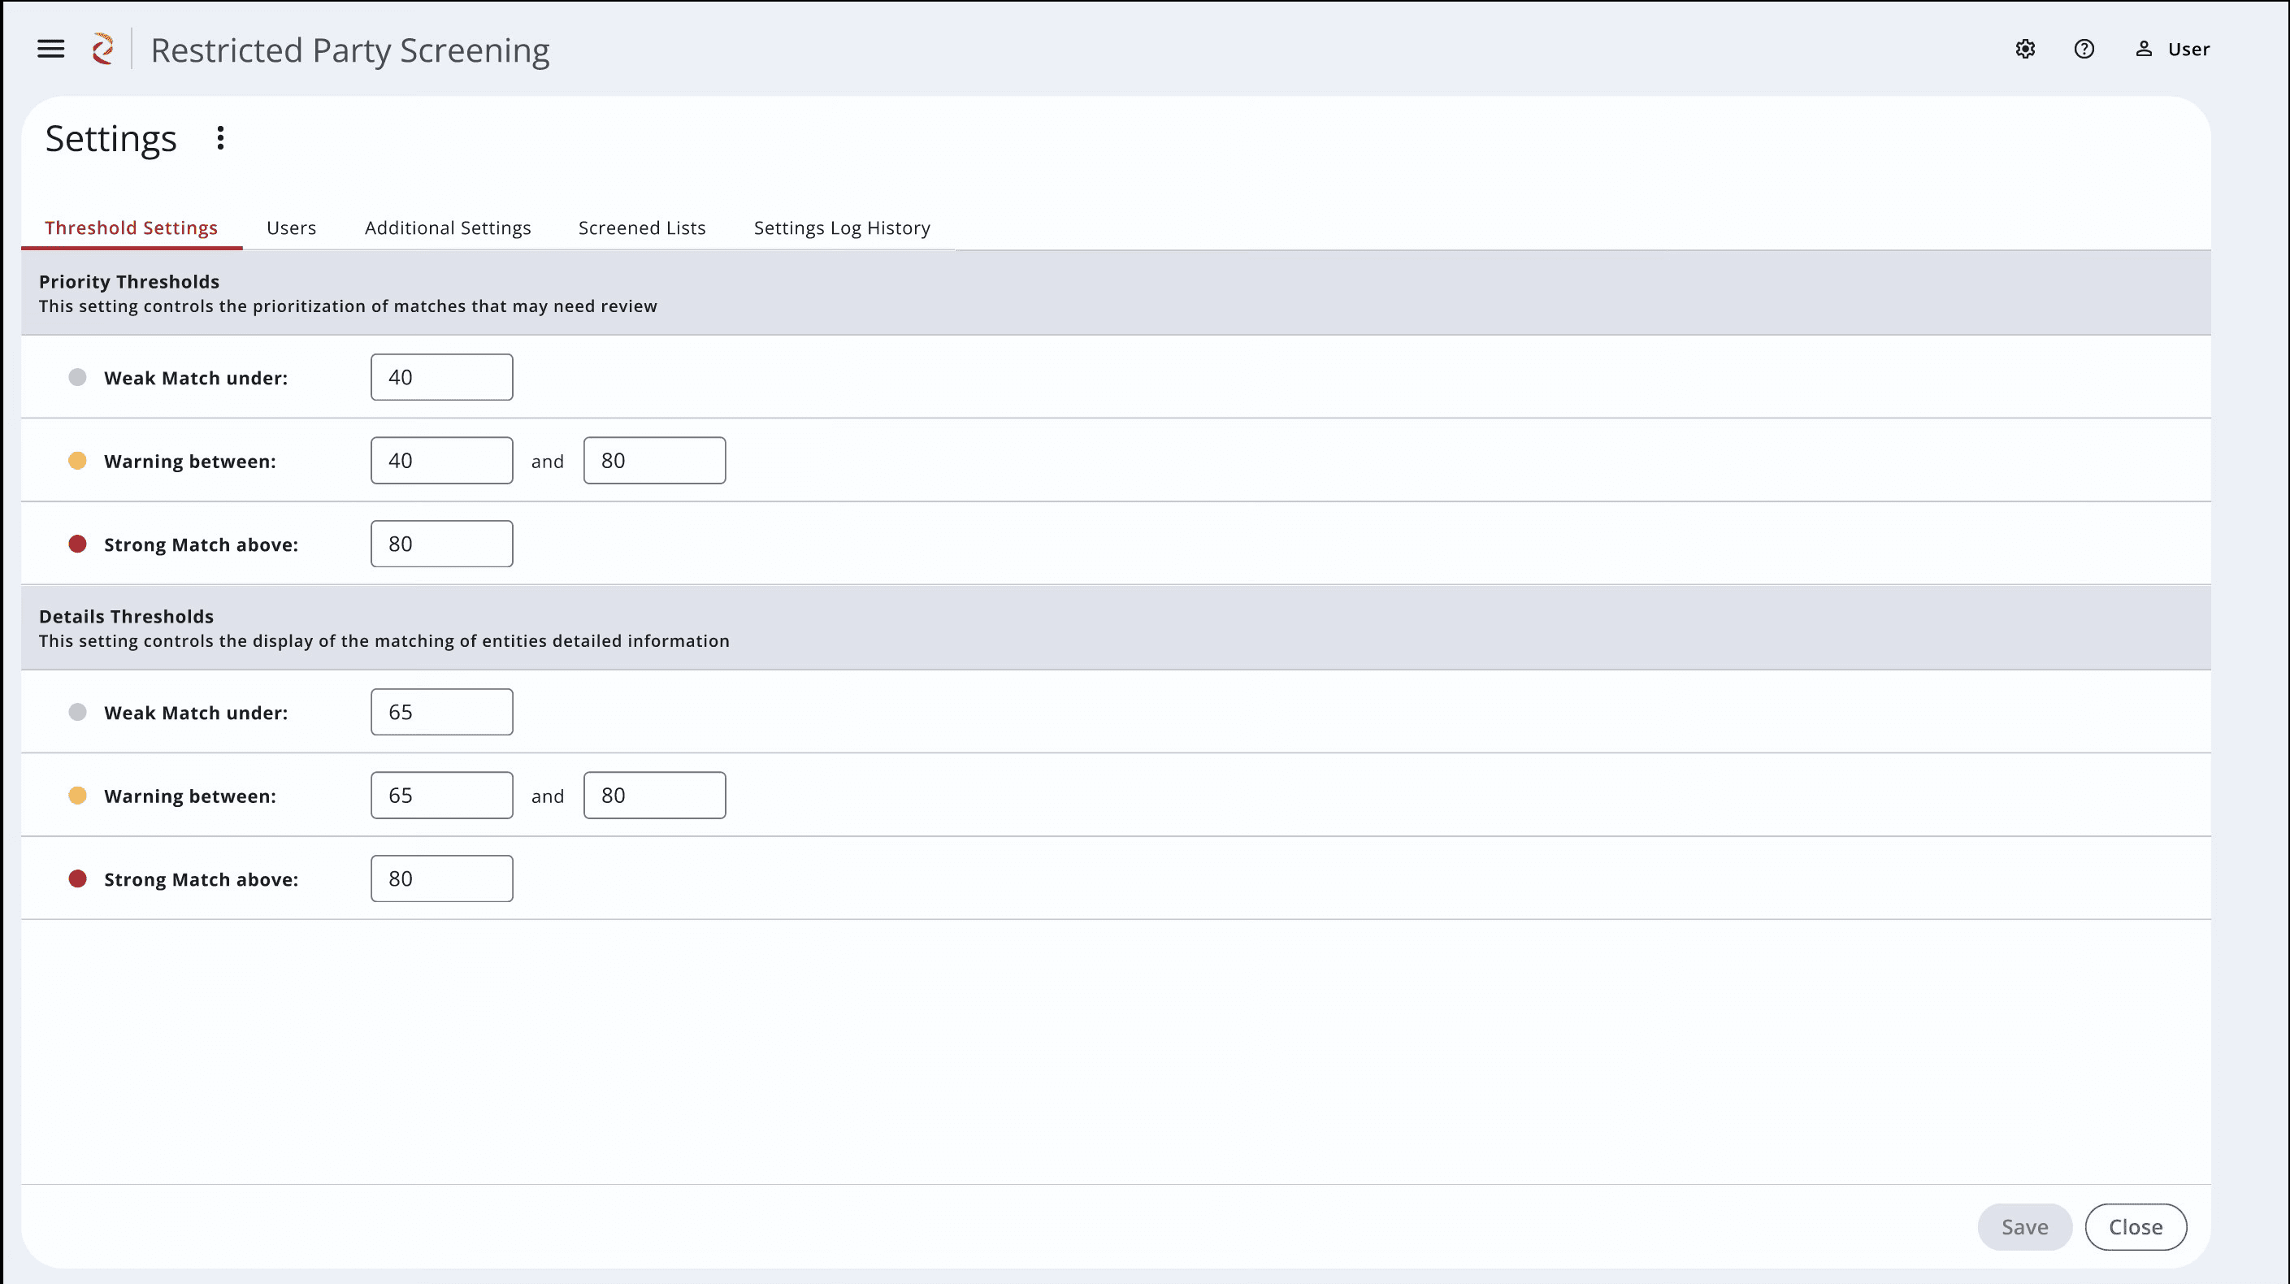2290x1284 pixels.
Task: Click the help question mark icon
Action: pos(2084,49)
